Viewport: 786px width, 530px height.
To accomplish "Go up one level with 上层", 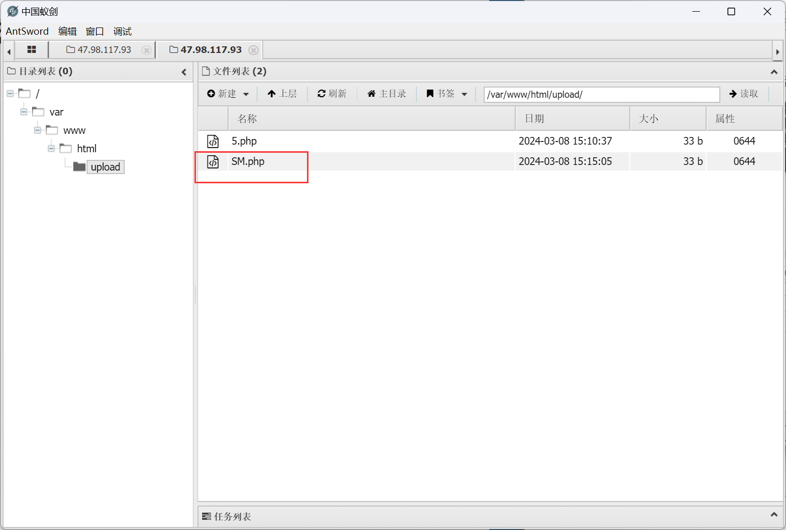I will click(282, 94).
